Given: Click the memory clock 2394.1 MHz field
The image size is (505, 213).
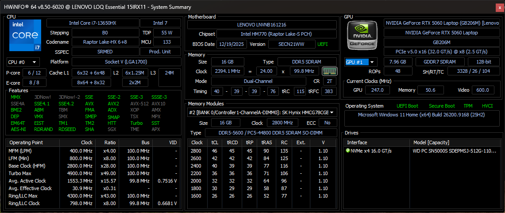Looking at the screenshot, I should pos(227,71).
